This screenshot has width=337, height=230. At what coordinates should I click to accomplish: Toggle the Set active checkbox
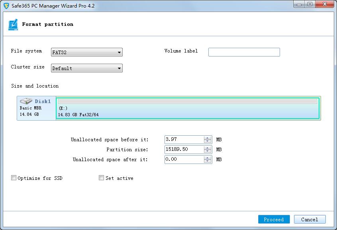(102, 178)
